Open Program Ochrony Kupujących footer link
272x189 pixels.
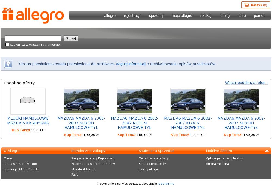pyautogui.click(x=93, y=158)
